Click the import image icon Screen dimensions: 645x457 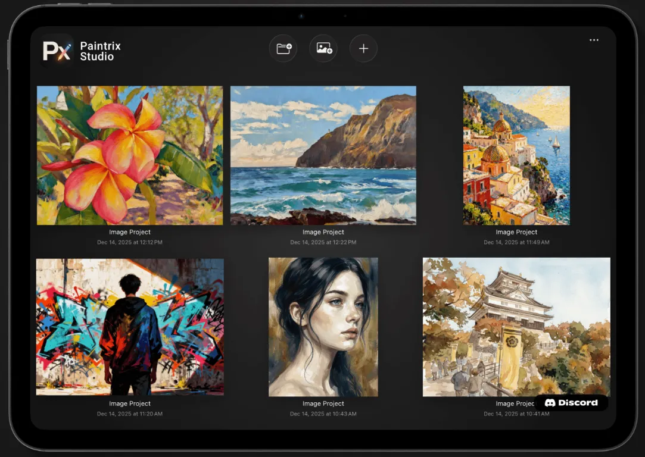(324, 48)
